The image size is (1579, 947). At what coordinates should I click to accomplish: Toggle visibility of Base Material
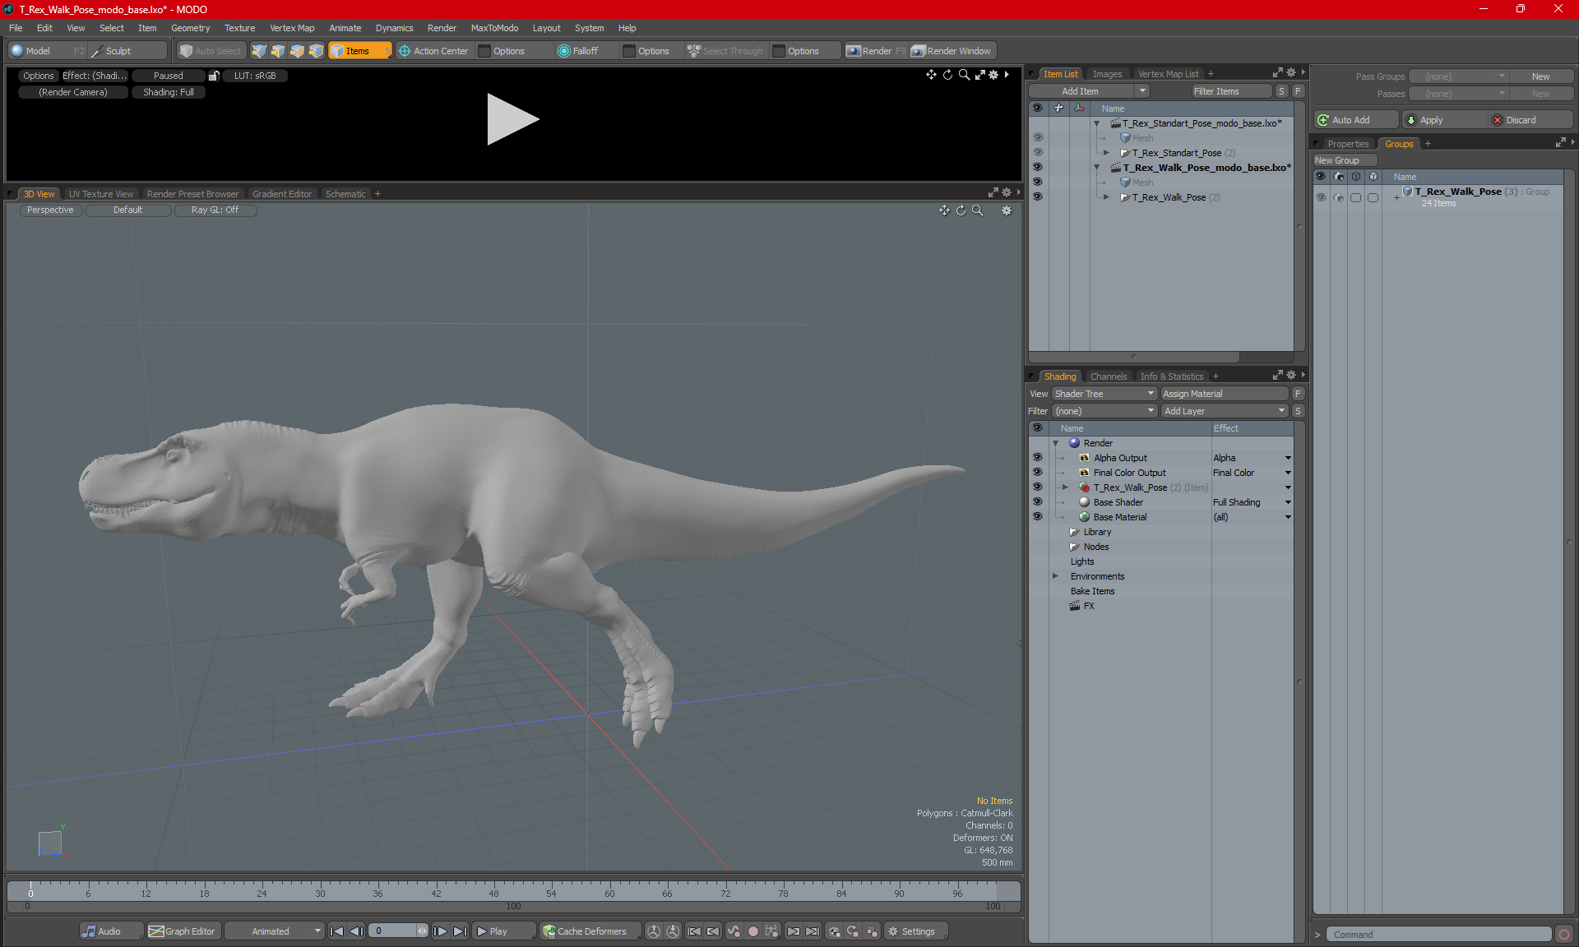1038,517
